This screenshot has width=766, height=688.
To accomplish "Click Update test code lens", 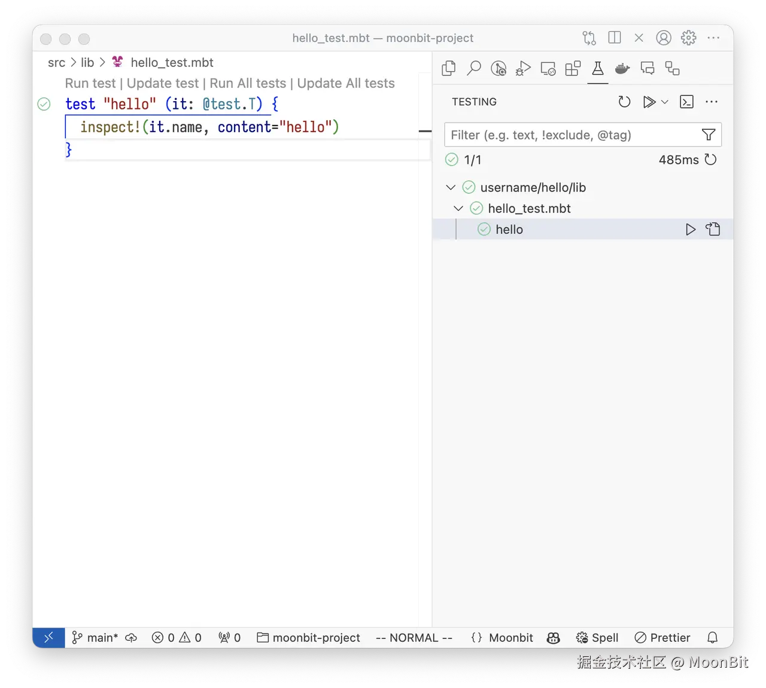I will [163, 83].
